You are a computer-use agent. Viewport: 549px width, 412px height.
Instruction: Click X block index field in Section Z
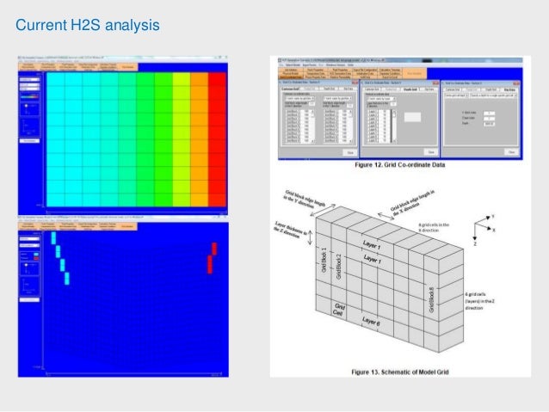click(x=489, y=113)
